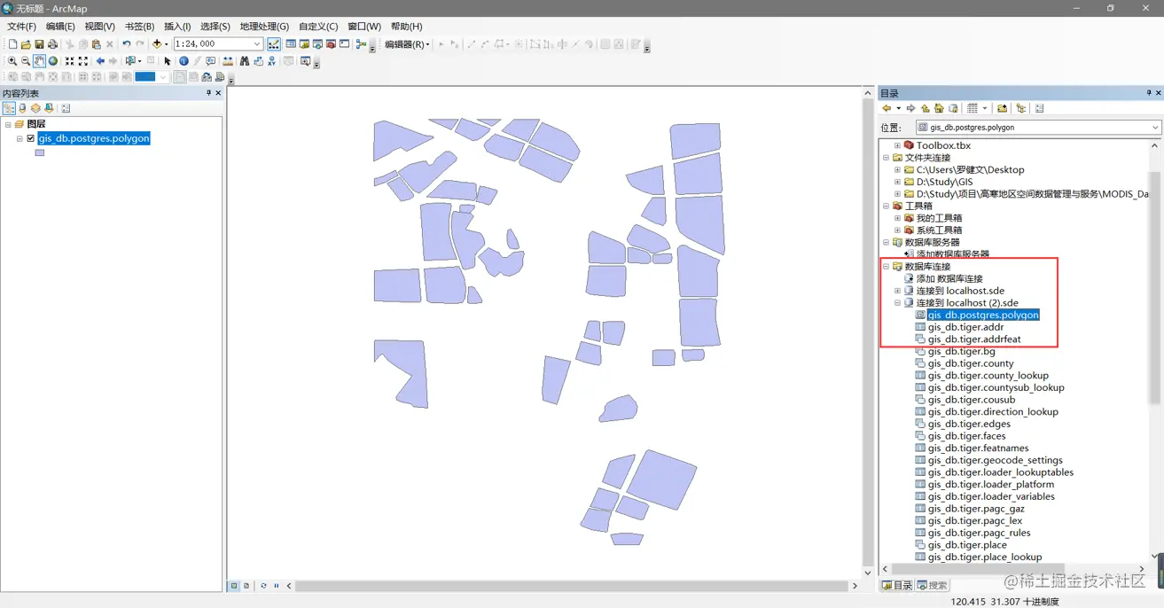Open the Find binoculars tool
Screen dimensions: 1164x608
click(245, 61)
